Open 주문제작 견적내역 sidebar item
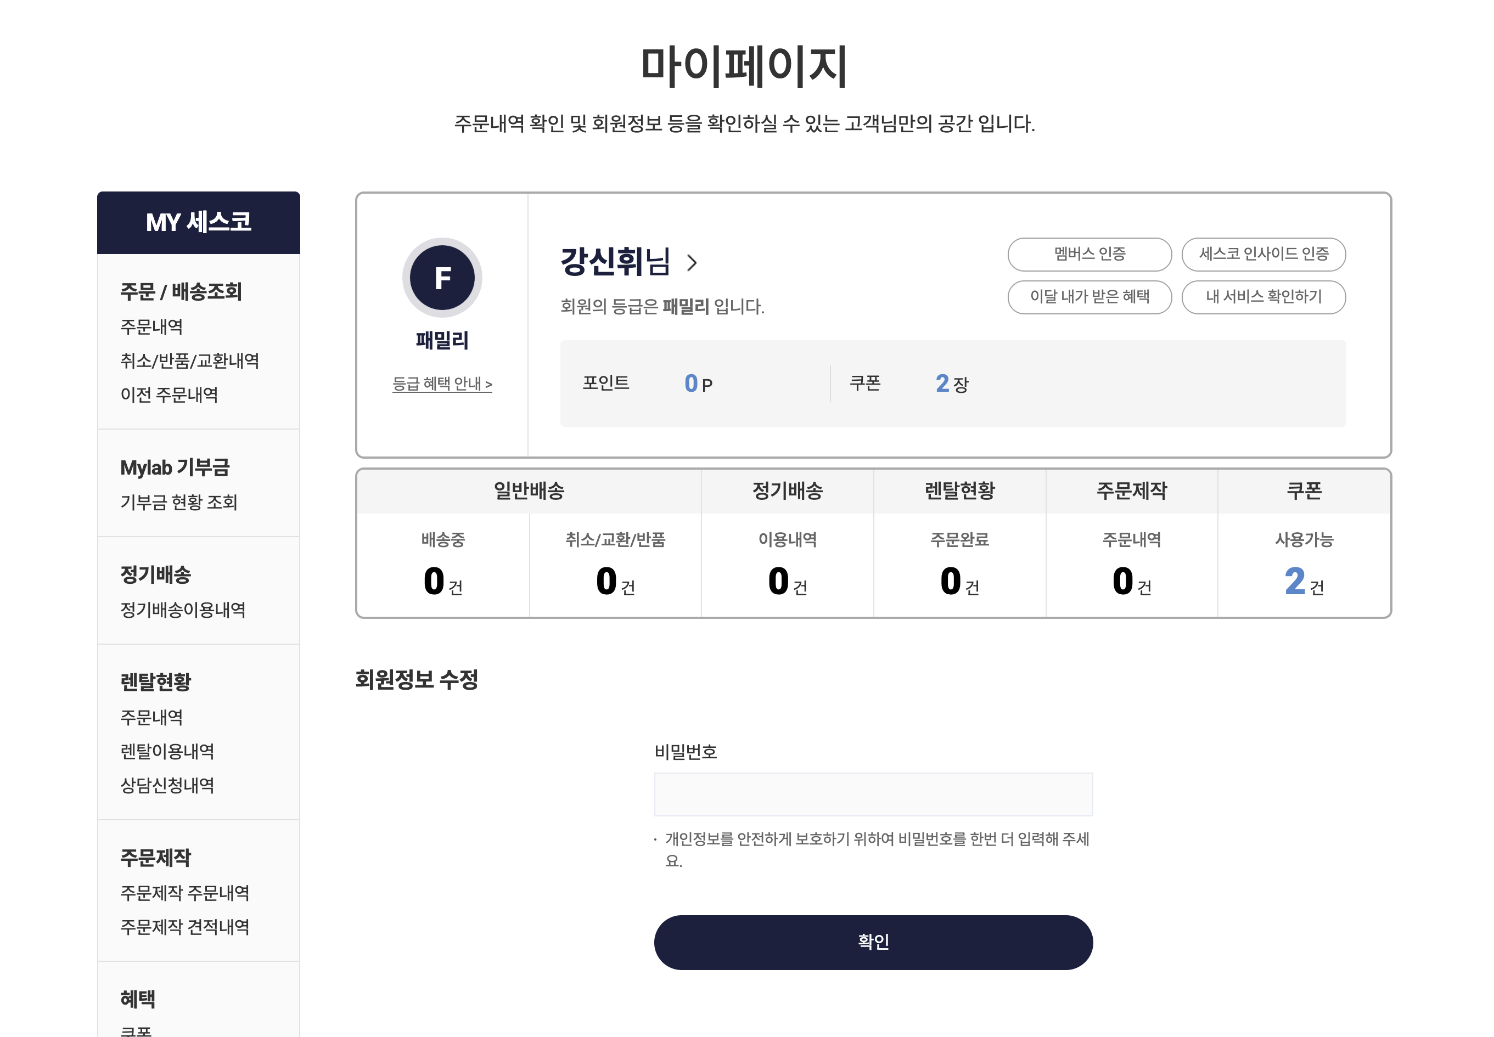The height and width of the screenshot is (1037, 1494). (184, 927)
